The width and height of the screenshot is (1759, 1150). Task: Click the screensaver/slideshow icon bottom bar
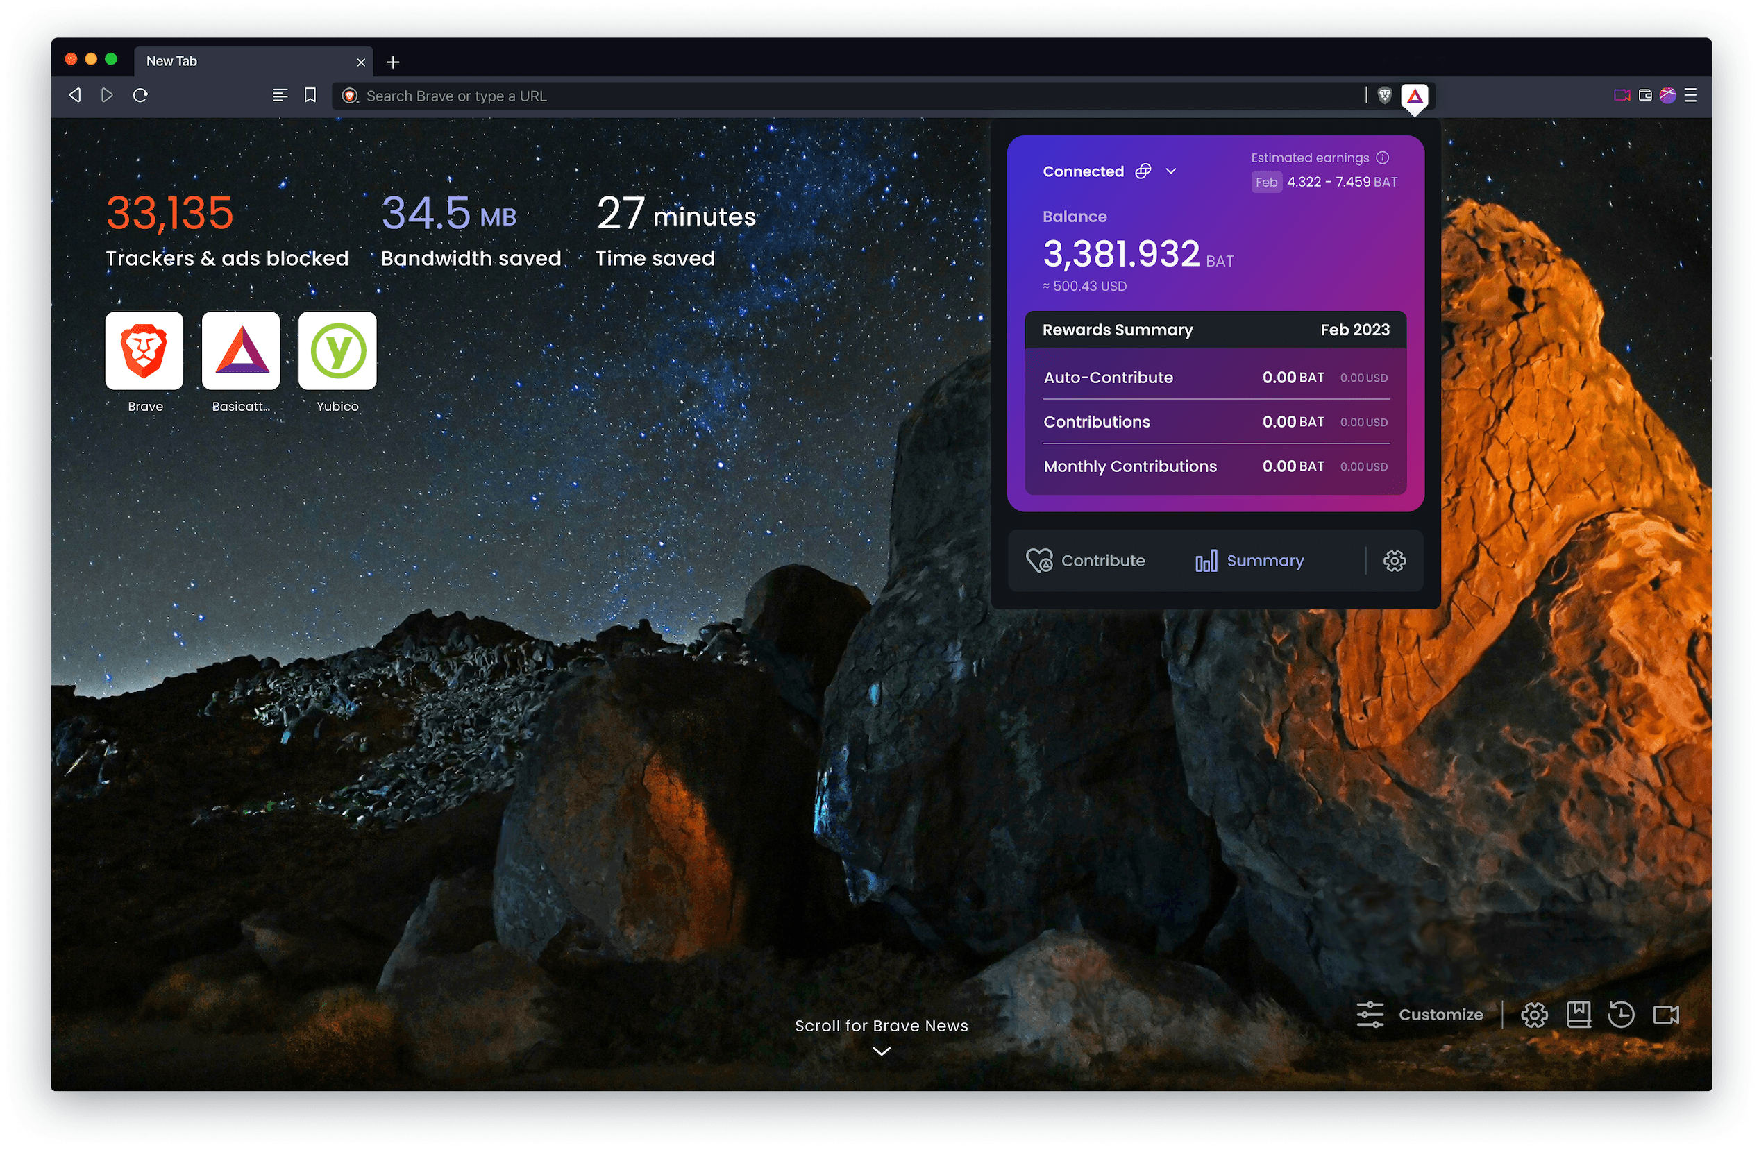point(1667,1017)
